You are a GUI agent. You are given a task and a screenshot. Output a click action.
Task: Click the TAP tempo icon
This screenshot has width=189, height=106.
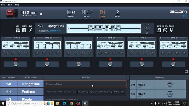165,30
